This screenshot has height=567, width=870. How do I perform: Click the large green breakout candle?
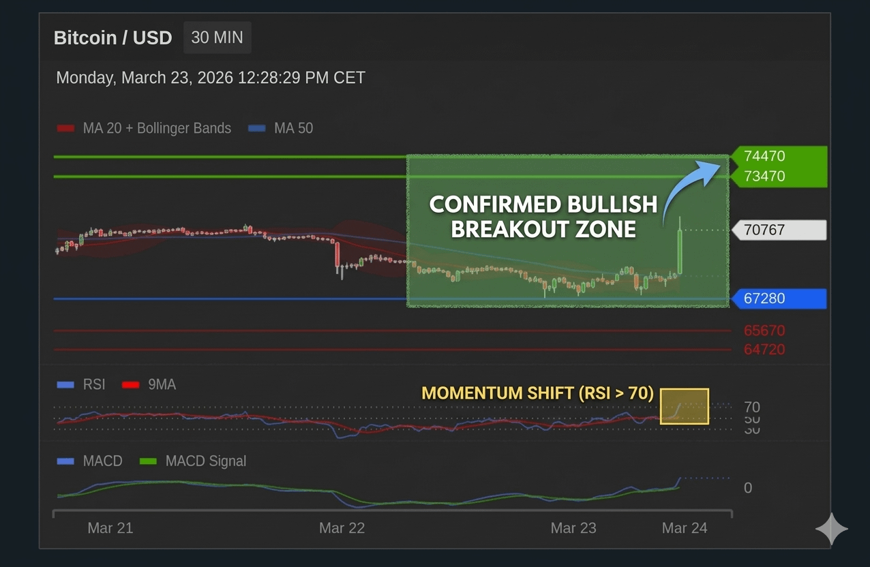pos(680,251)
